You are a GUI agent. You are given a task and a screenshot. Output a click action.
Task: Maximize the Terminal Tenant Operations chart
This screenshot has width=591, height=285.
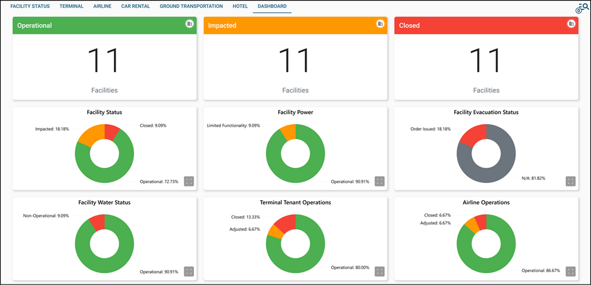point(380,271)
